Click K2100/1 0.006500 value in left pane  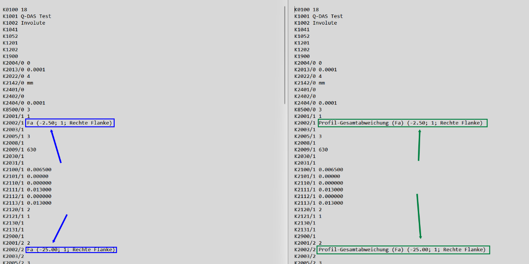point(39,170)
